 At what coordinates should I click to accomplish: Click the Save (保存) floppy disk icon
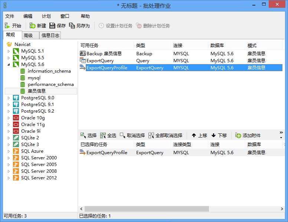52,26
